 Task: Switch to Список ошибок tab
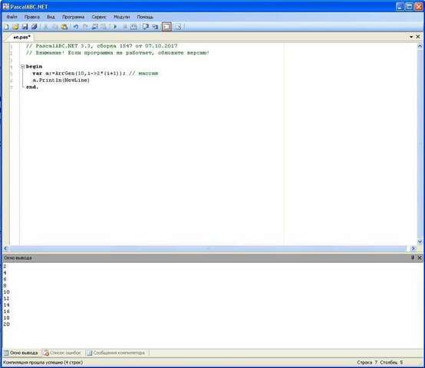click(62, 353)
